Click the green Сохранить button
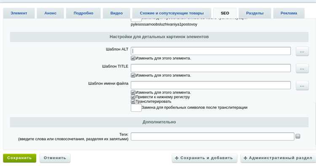Image resolution: width=316 pixels, height=166 pixels. (x=19, y=158)
